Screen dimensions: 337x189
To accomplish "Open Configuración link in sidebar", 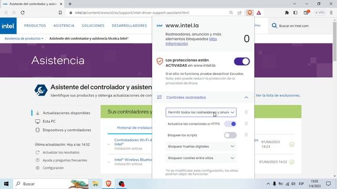I will (53, 168).
